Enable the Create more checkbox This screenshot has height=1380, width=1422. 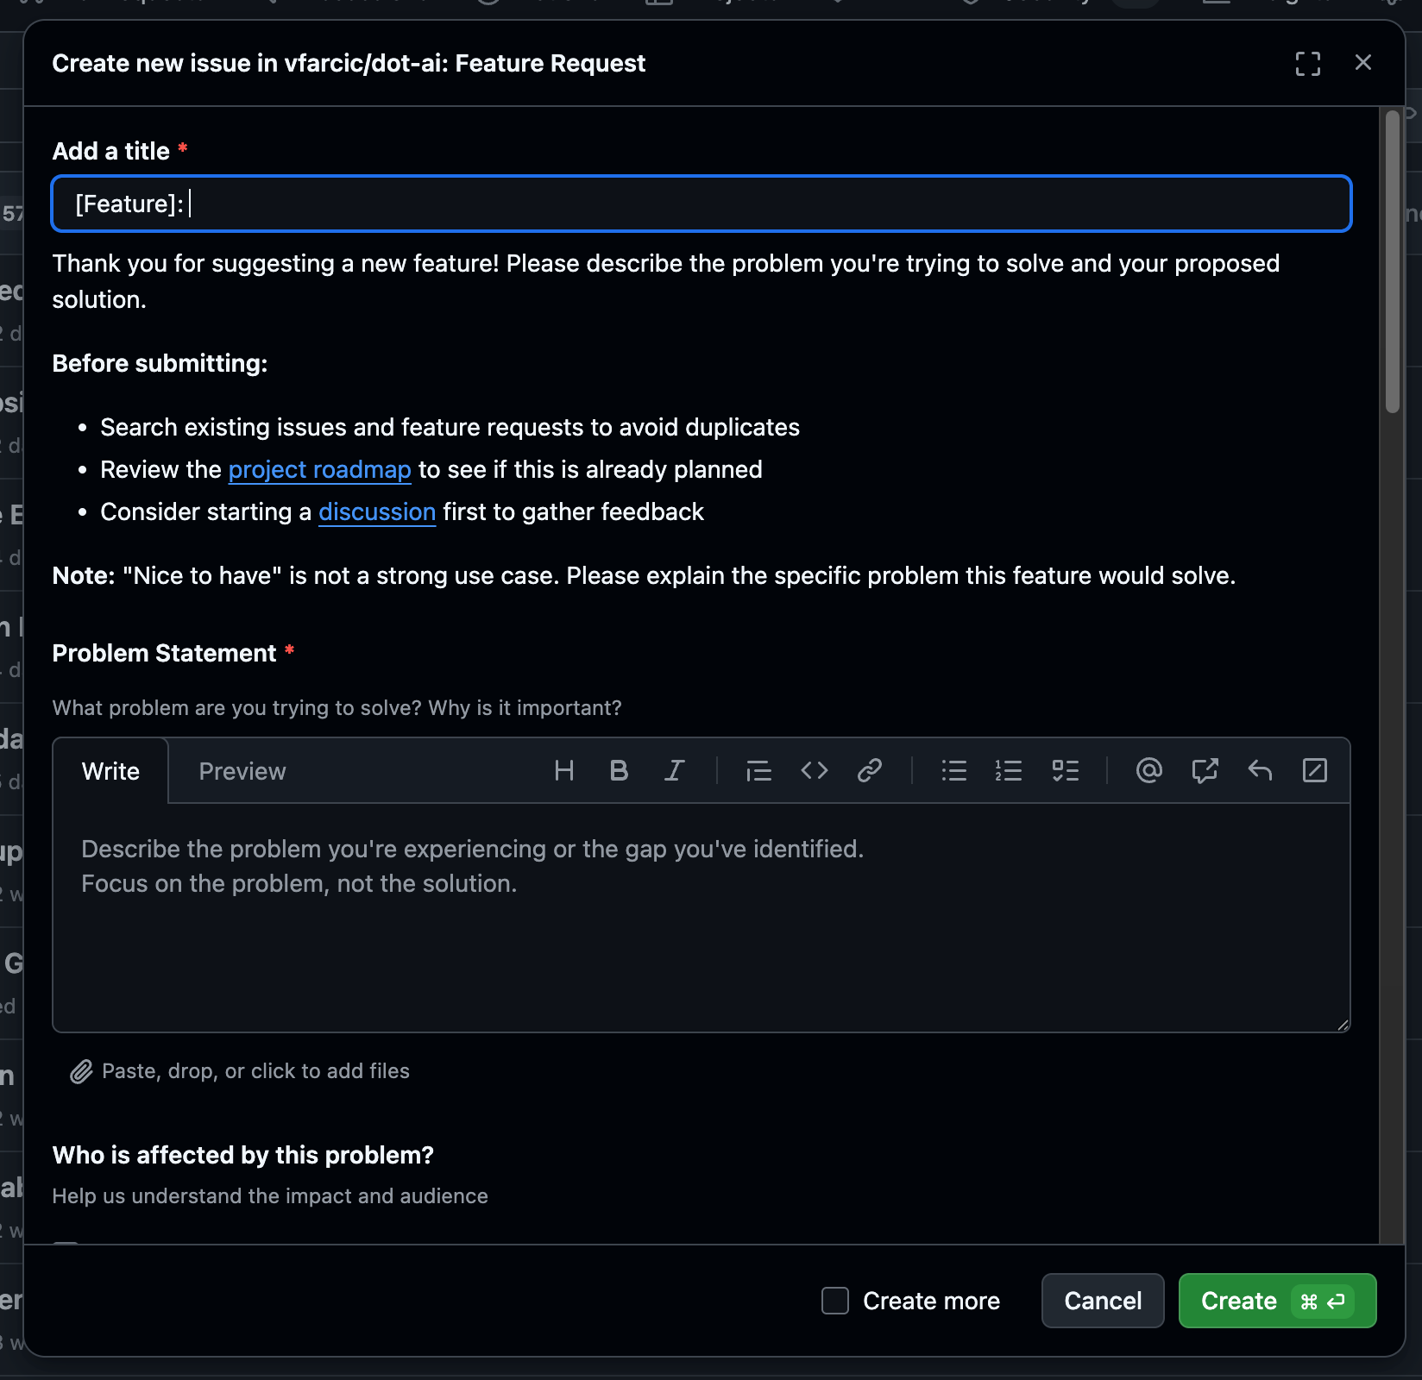[x=835, y=1301]
